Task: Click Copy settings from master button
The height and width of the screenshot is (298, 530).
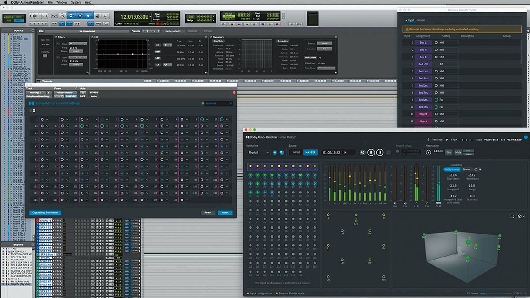Action: click(x=46, y=212)
